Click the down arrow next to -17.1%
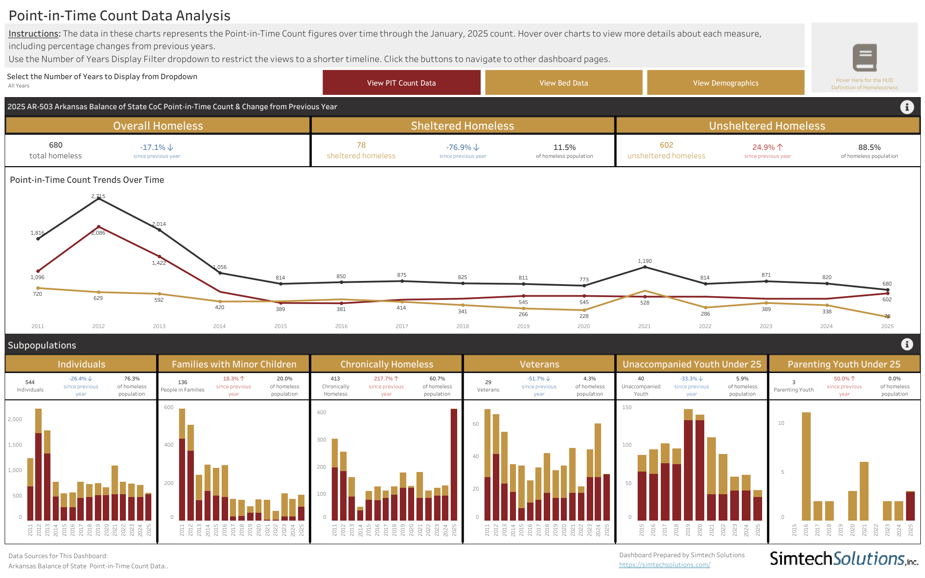The height and width of the screenshot is (578, 925). pyautogui.click(x=170, y=147)
